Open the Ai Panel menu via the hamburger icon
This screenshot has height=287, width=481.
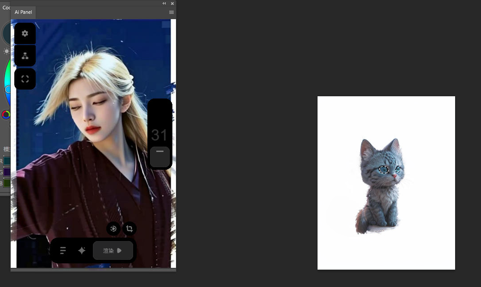[x=171, y=12]
